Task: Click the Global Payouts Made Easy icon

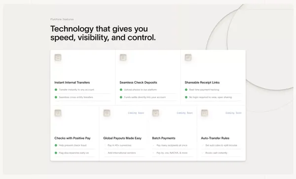Action: click(107, 113)
